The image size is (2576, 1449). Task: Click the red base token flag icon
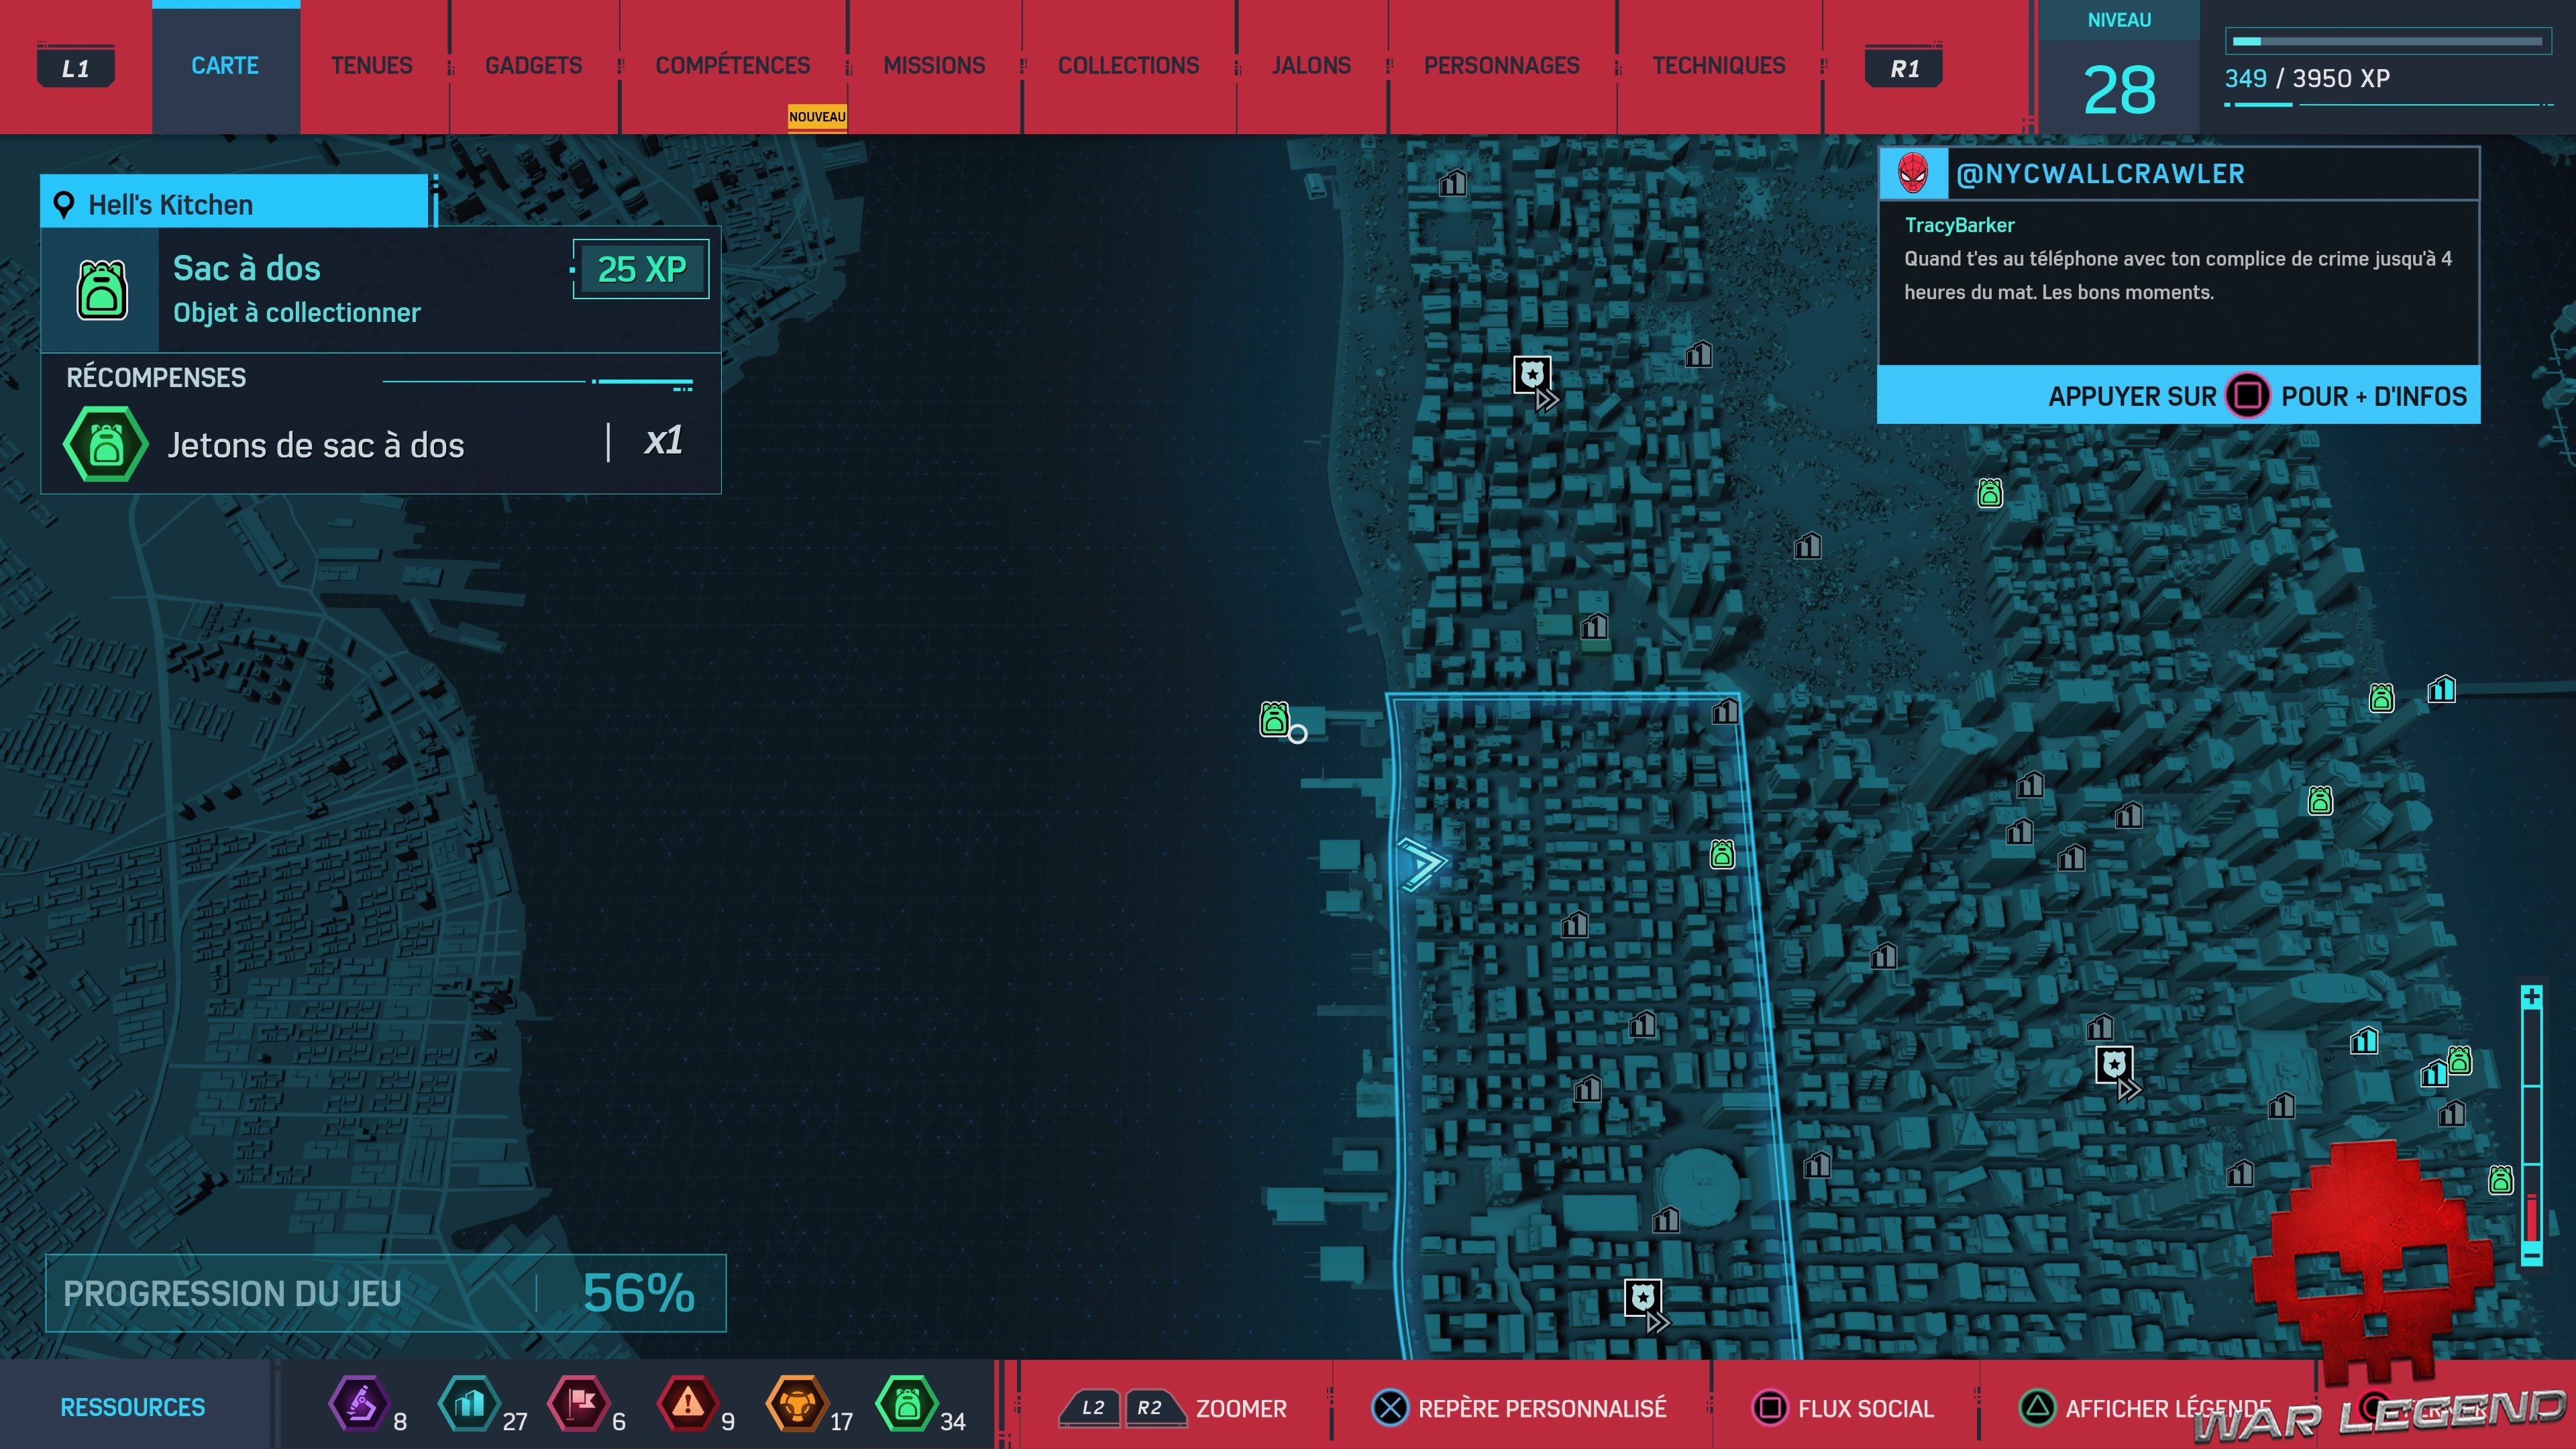pos(579,1404)
